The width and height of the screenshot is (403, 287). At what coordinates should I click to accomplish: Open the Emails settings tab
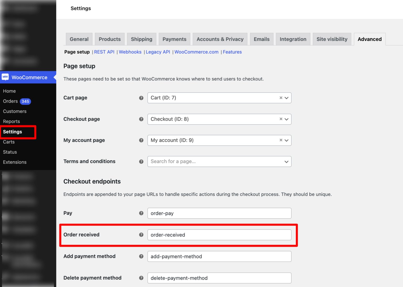click(x=262, y=39)
